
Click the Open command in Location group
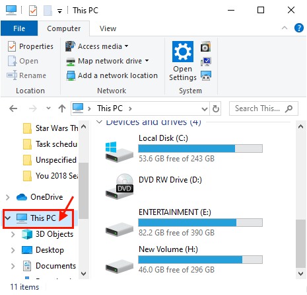pos(23,61)
